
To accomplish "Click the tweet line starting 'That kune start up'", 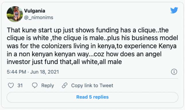I will (x=88, y=30).
